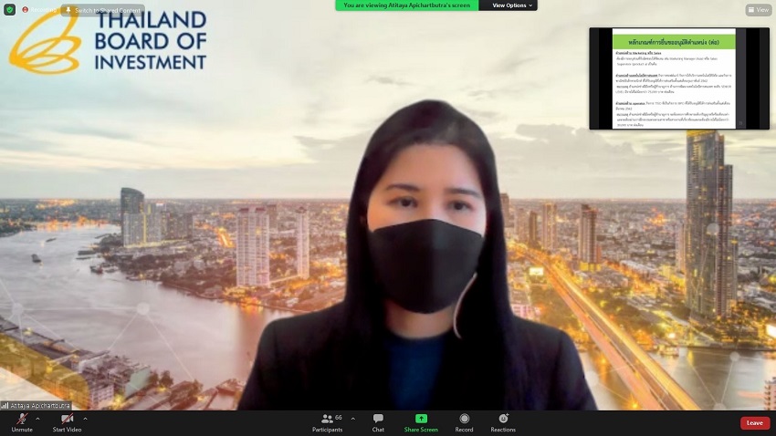Click Attaya Apichartbutra name label
Viewport: 776px width, 436px height.
[40, 405]
